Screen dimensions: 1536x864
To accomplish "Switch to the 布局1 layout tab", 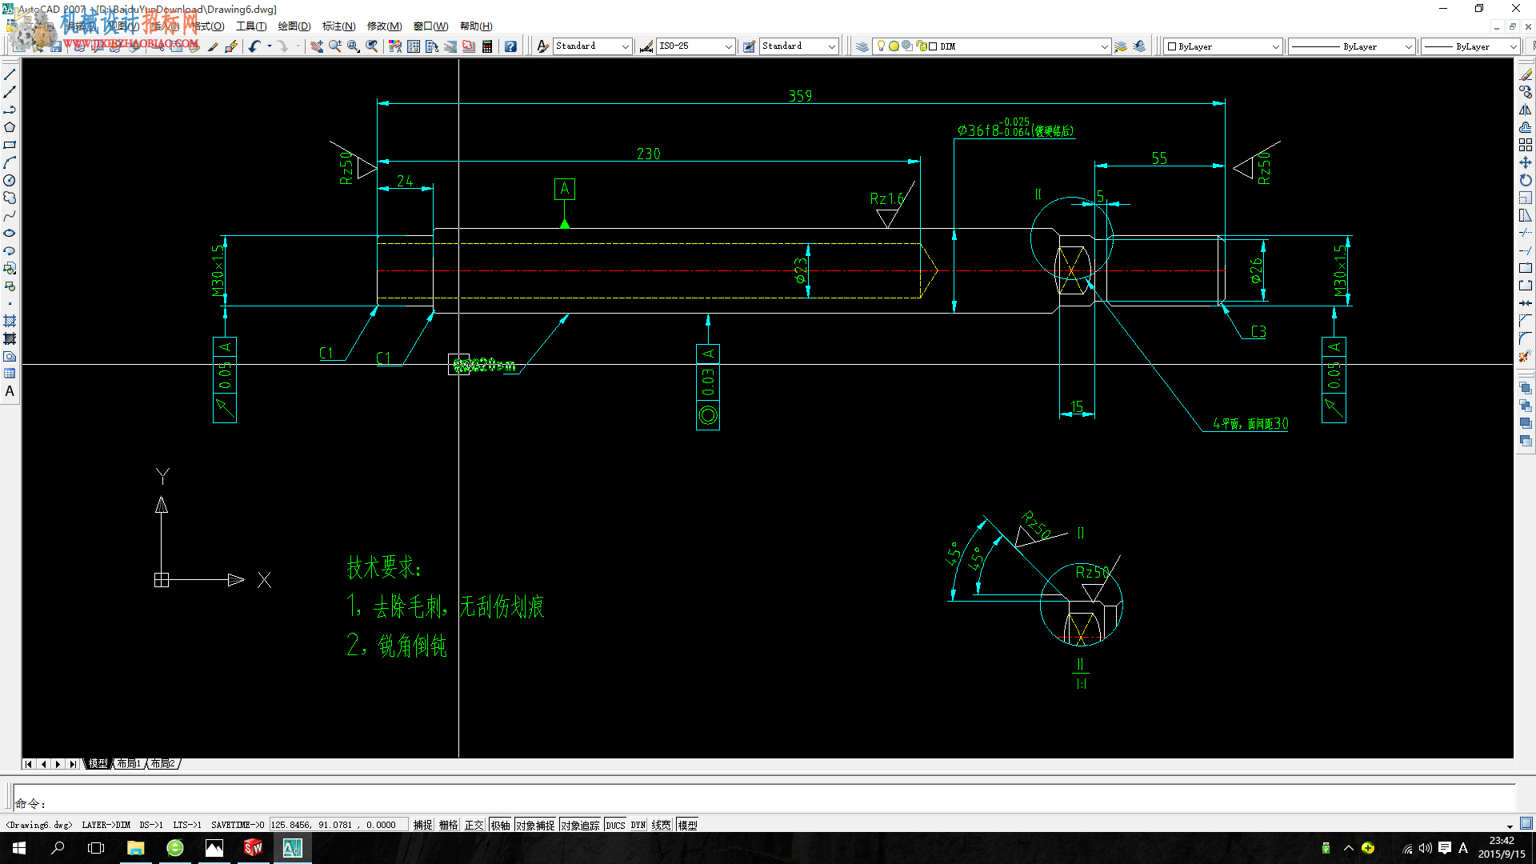I will (129, 764).
